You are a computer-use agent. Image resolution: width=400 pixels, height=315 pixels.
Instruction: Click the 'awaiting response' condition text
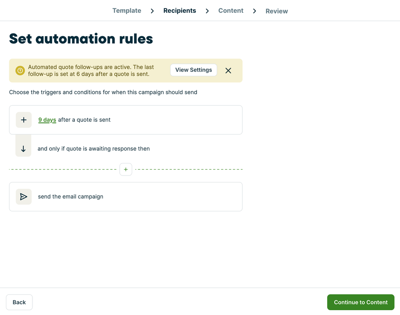[94, 149]
